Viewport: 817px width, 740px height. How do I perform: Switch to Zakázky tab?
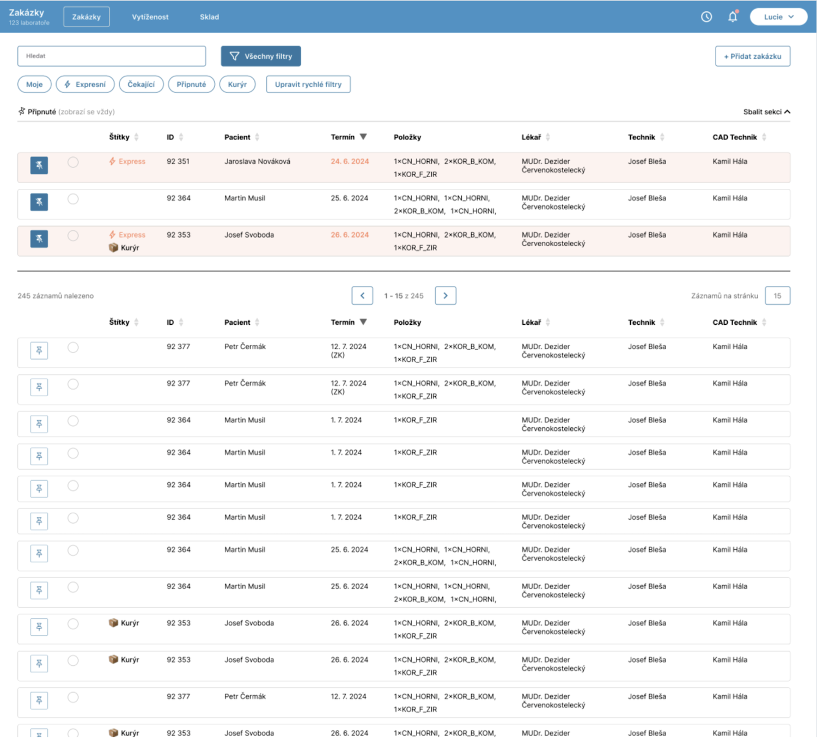pyautogui.click(x=87, y=17)
